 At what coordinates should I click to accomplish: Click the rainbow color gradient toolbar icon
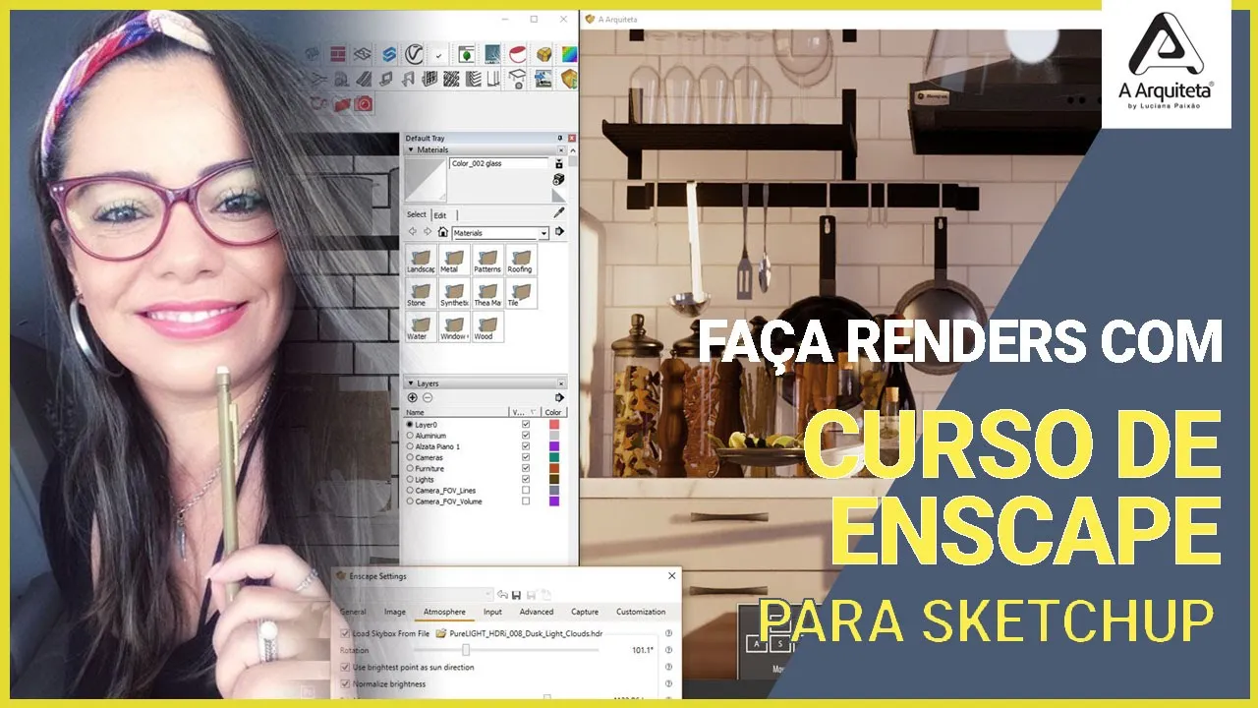click(568, 54)
